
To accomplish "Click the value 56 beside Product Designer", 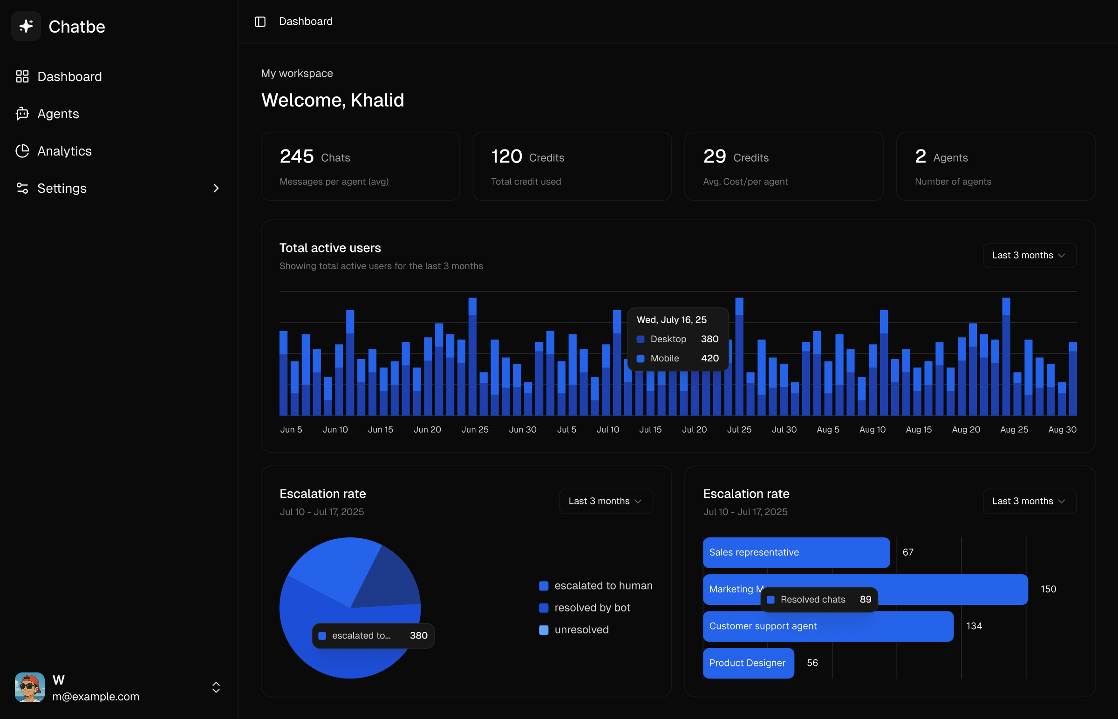I will (812, 663).
